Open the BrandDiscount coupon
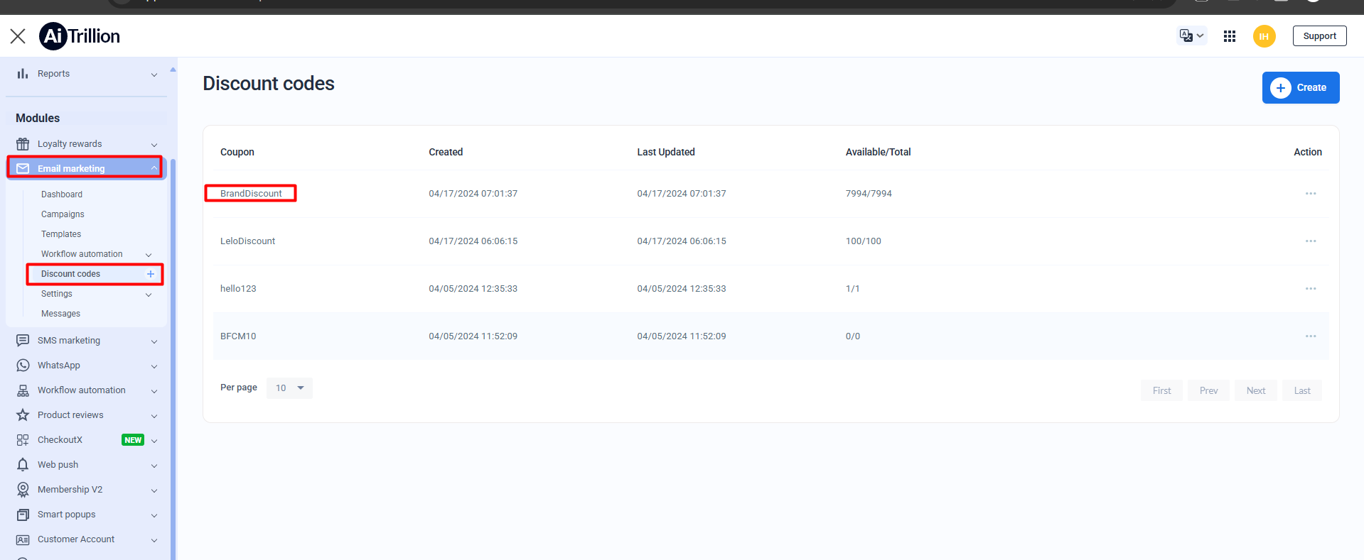Screen dimensions: 1364x560 [251, 194]
